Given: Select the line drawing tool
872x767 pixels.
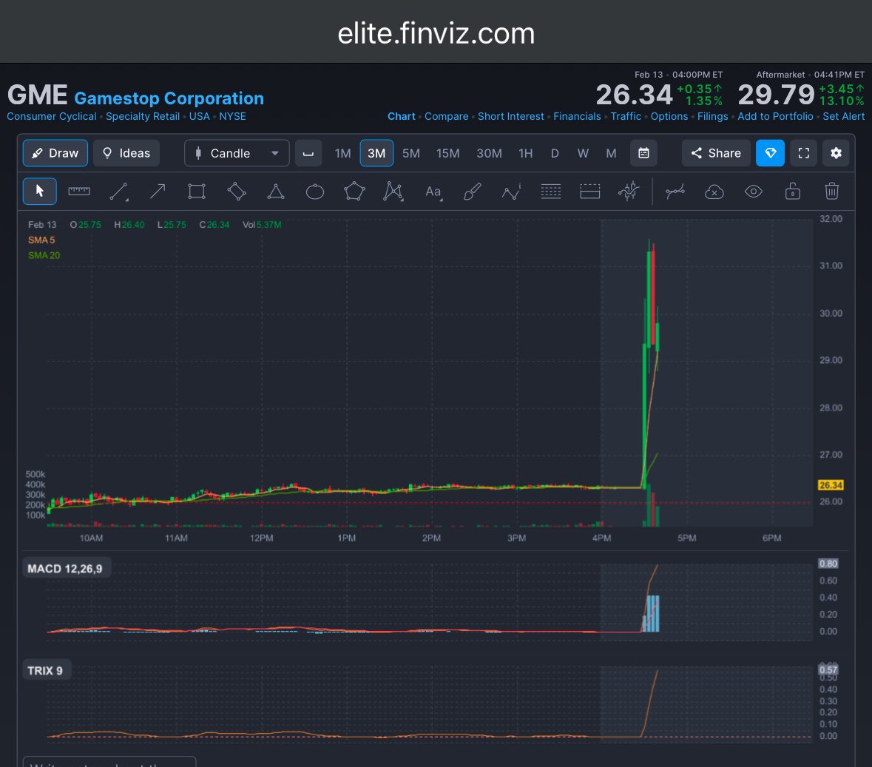Looking at the screenshot, I should click(118, 192).
